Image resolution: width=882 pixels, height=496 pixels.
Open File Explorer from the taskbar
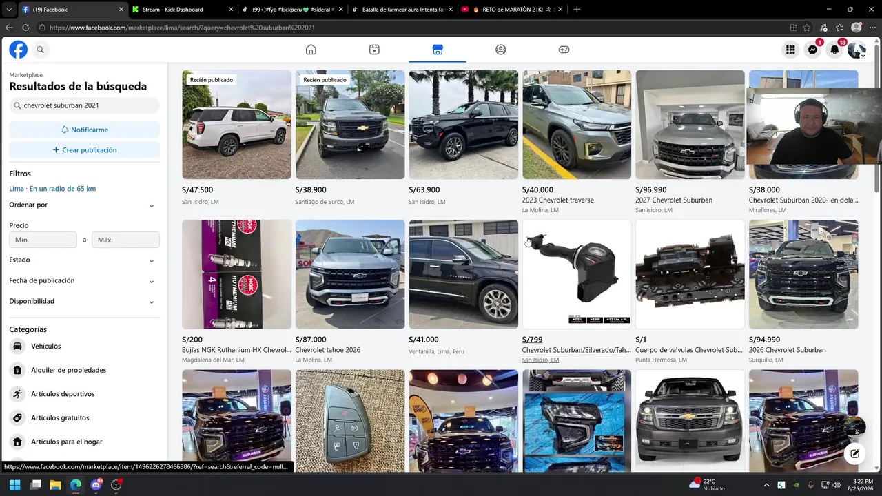[56, 485]
